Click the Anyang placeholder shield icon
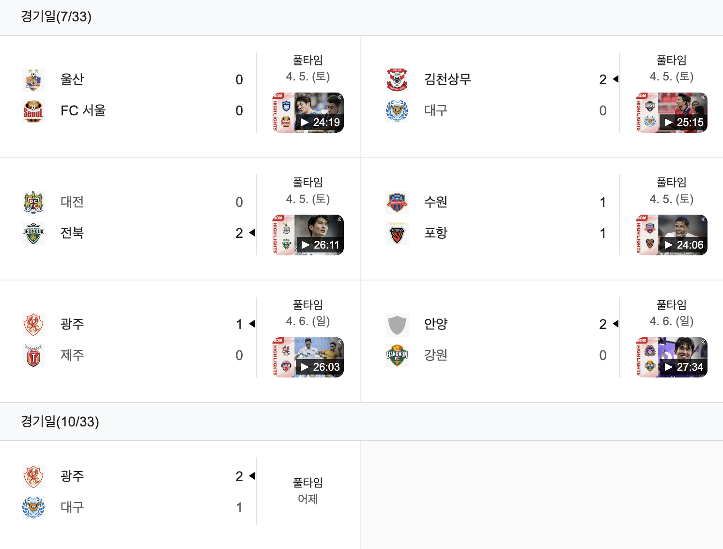The image size is (723, 549). coord(397,325)
